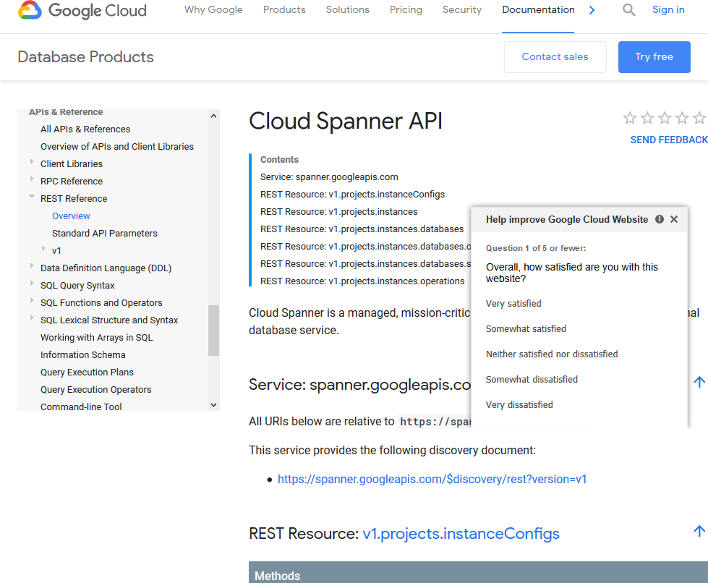Open the Database Products heading link
The height and width of the screenshot is (583, 708).
(86, 57)
